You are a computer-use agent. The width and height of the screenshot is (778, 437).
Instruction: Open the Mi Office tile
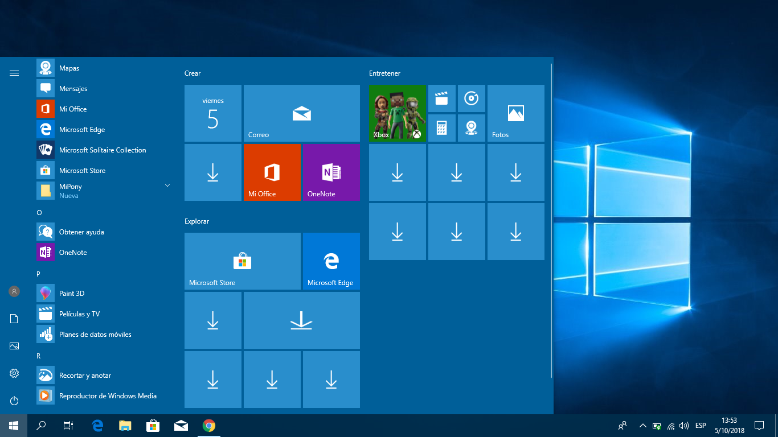click(272, 172)
